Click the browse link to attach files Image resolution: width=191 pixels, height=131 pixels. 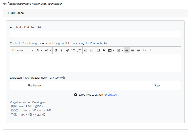tap(112, 95)
